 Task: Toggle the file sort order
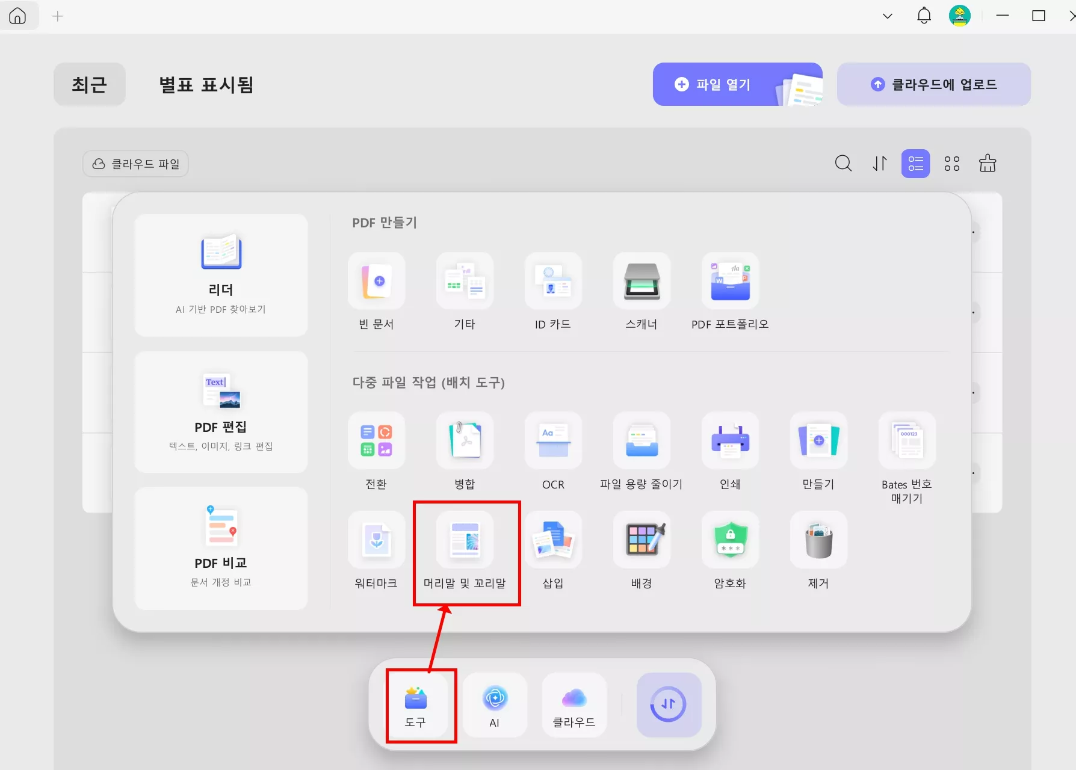coord(879,163)
